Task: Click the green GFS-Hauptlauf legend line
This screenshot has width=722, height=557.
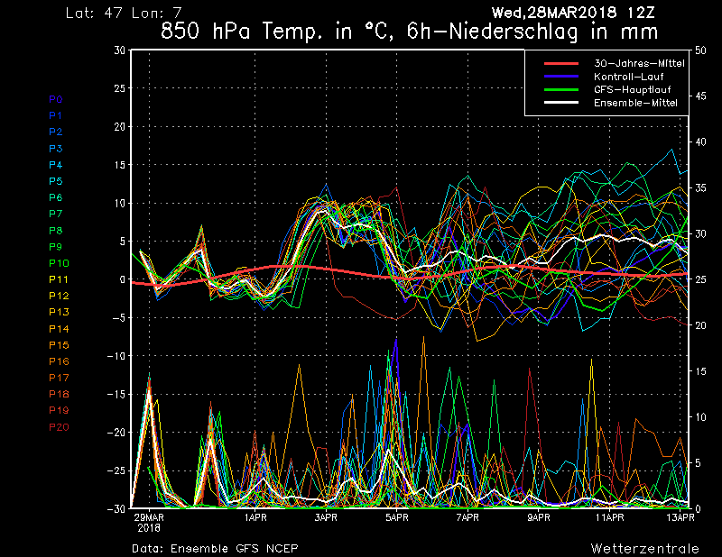Action: point(560,91)
